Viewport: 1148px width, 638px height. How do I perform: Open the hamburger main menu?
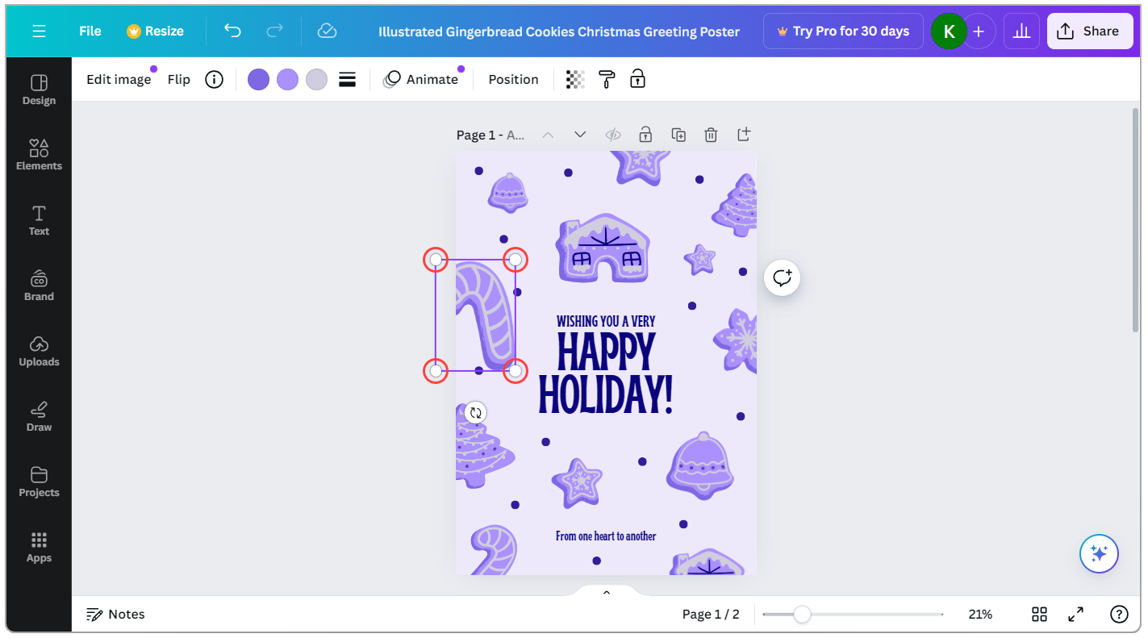[x=39, y=31]
